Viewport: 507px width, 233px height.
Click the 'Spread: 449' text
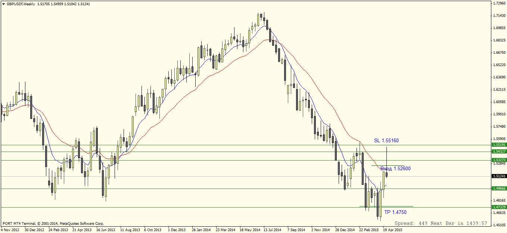pyautogui.click(x=411, y=223)
